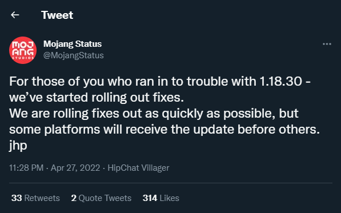View the 33 Retweets list
The width and height of the screenshot is (341, 213).
coord(35,198)
